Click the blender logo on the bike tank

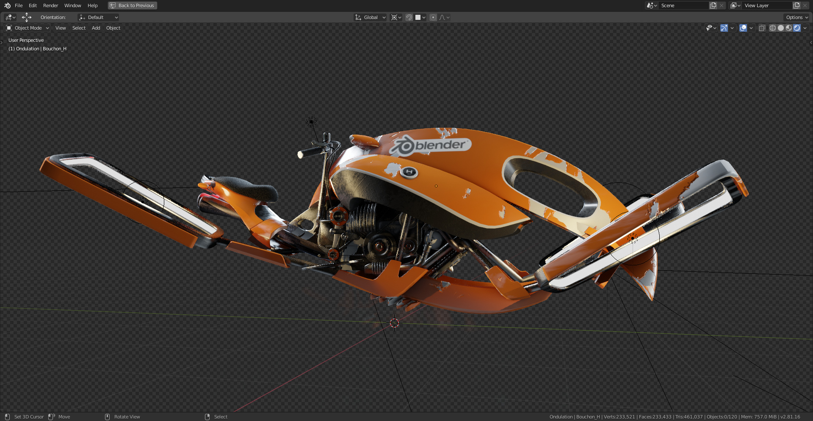point(430,146)
